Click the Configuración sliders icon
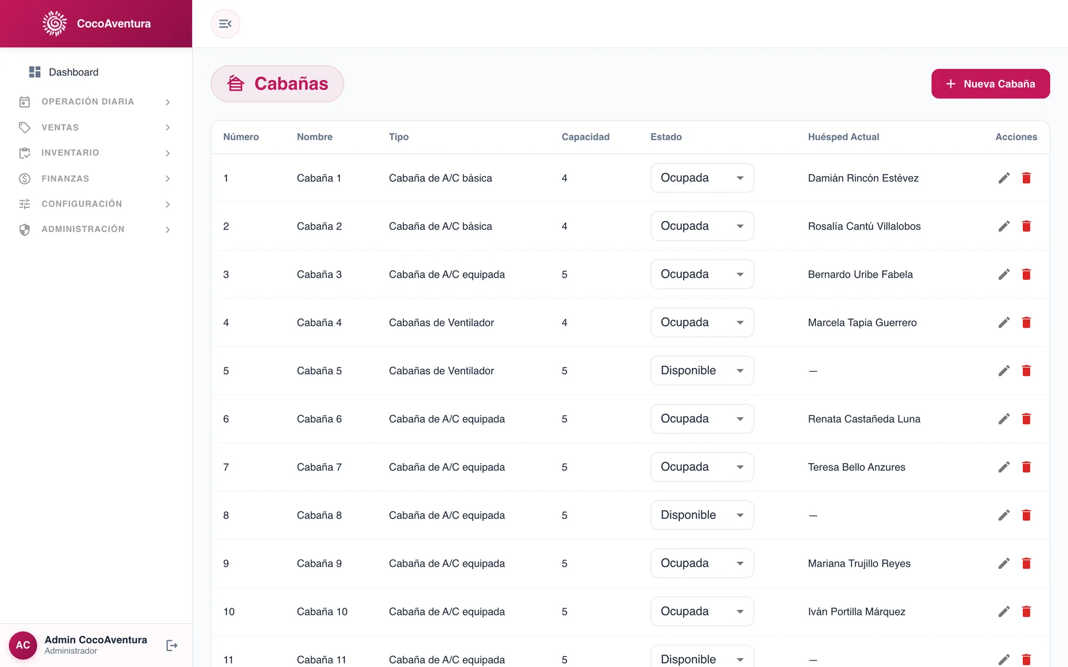The width and height of the screenshot is (1068, 667). 24,204
